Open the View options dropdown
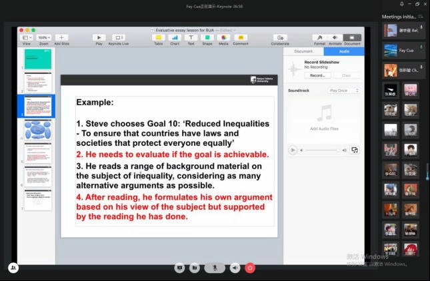Image resolution: width=430 pixels, height=281 pixels. coord(27,38)
